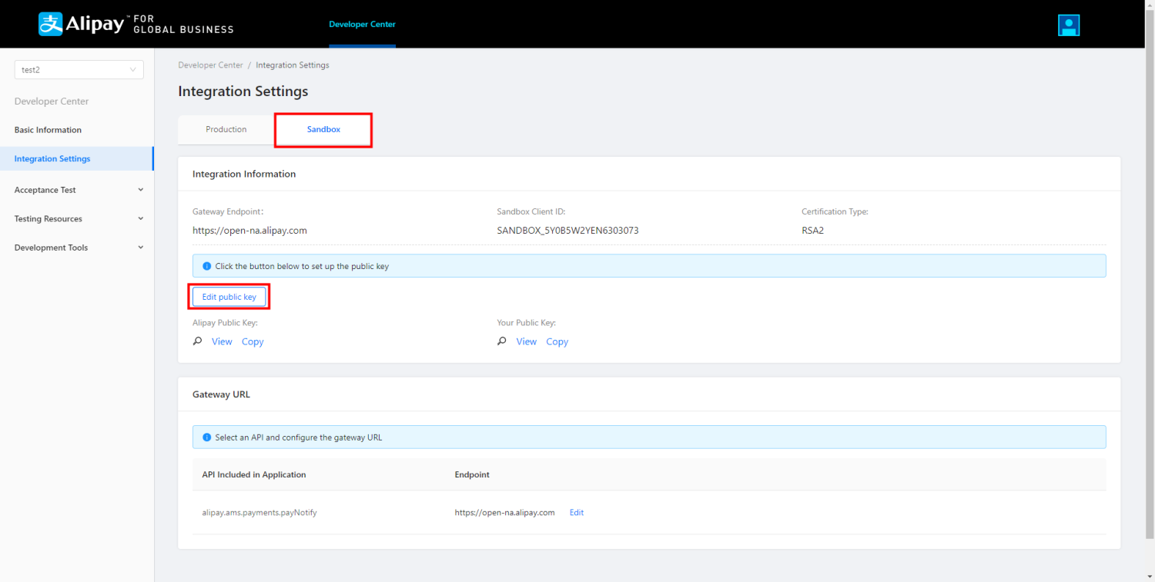Open the test2 application dropdown
Screen dimensions: 1155x582
79,70
